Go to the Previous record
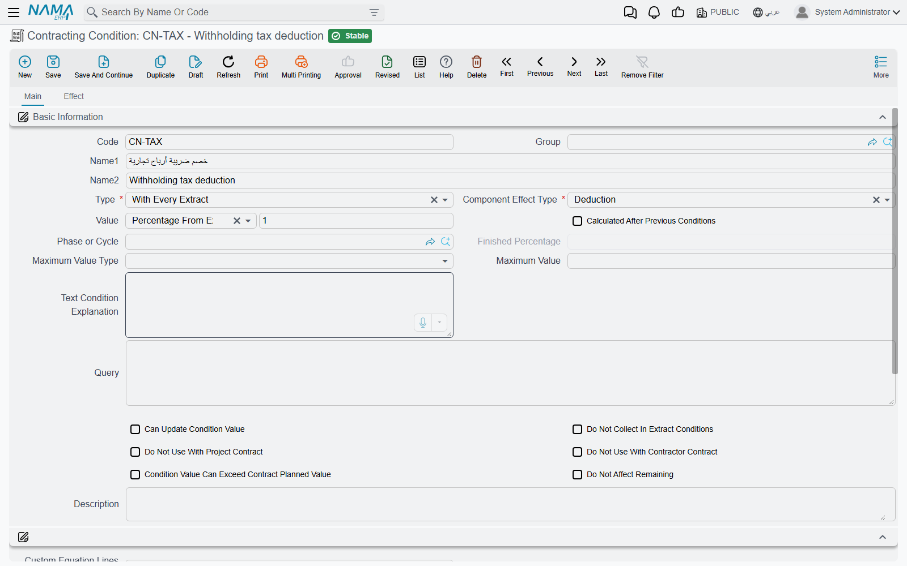This screenshot has height=566, width=907. tap(540, 62)
